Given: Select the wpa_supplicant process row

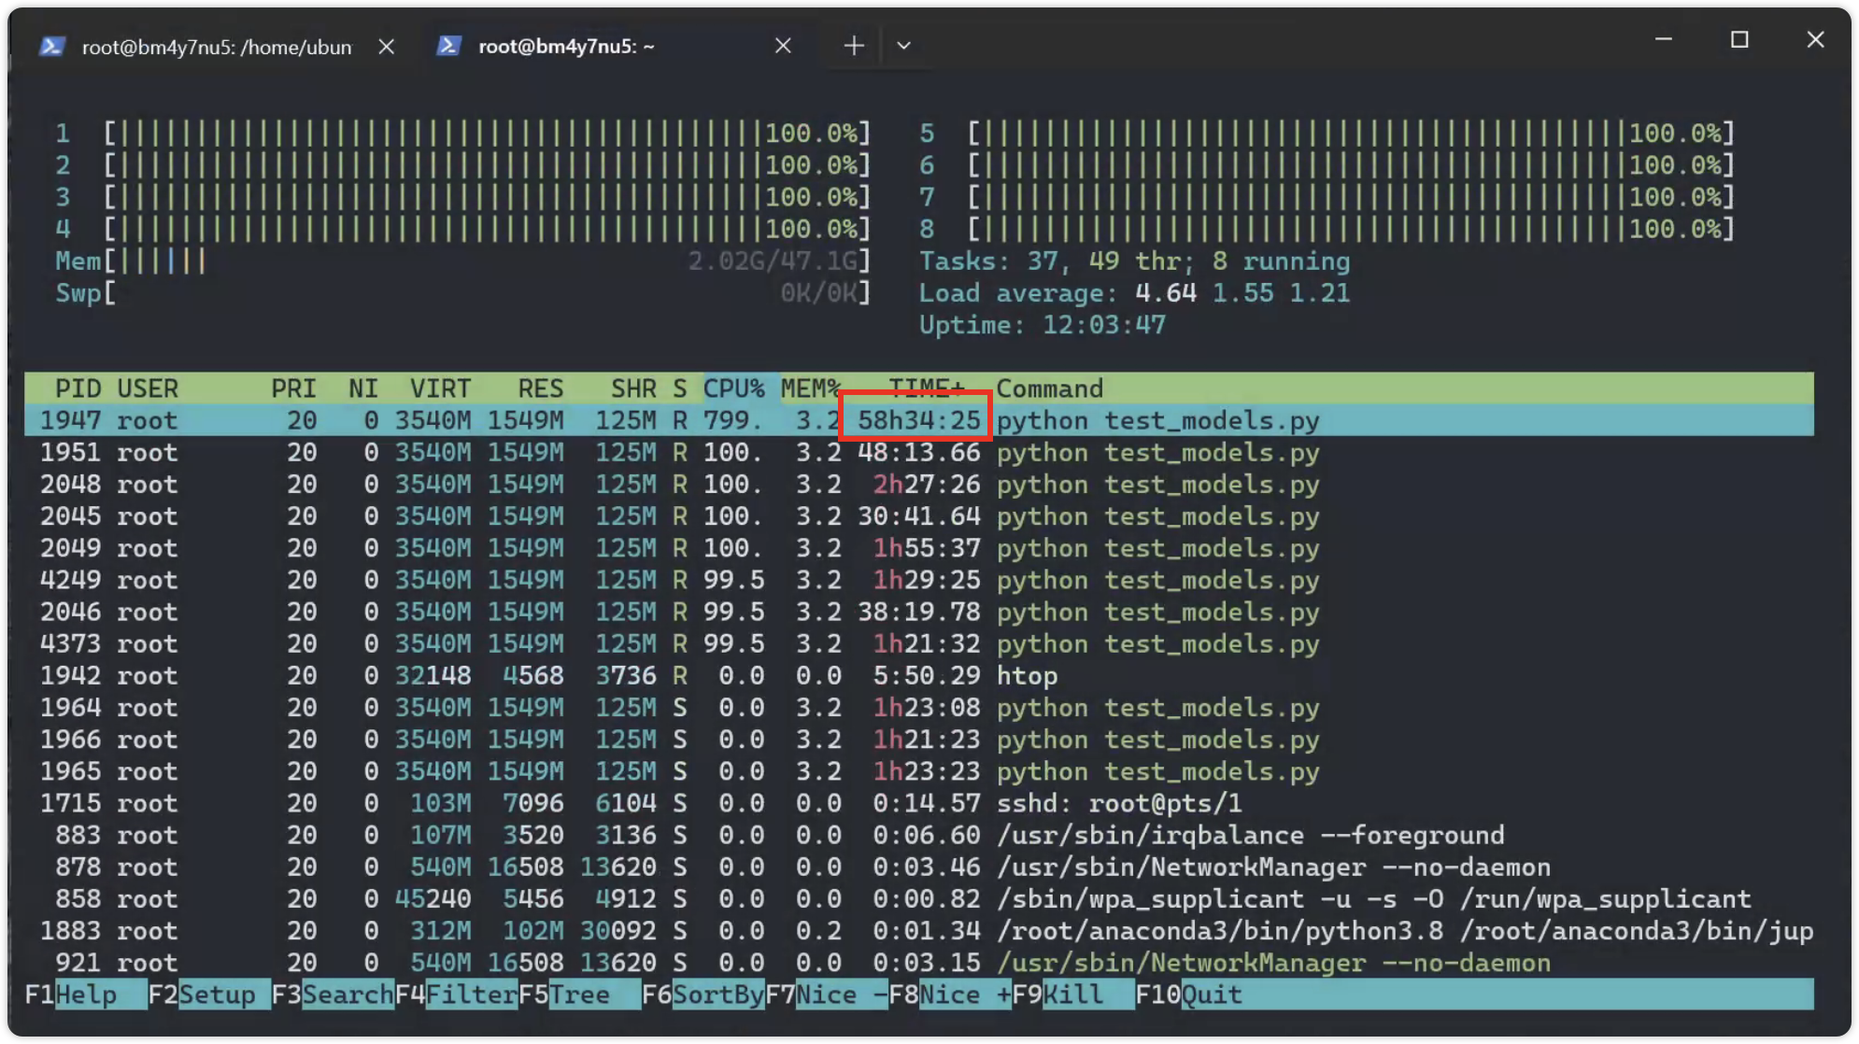Looking at the screenshot, I should click(x=919, y=898).
